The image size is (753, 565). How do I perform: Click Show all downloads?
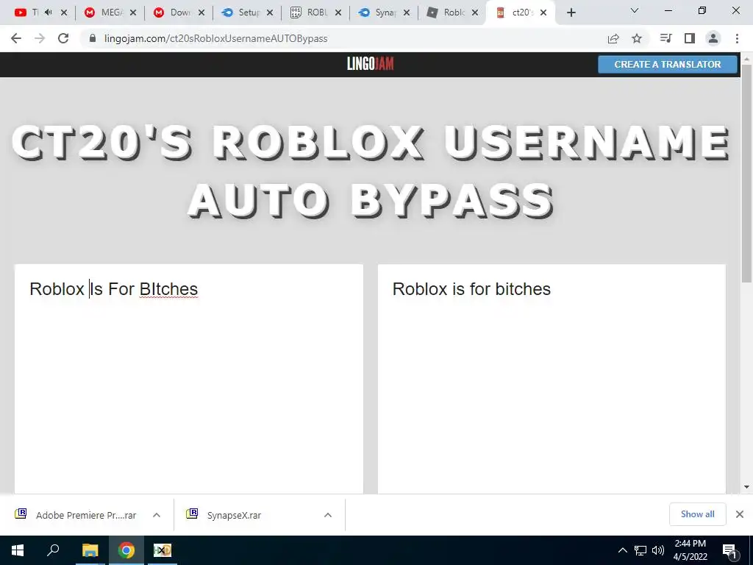(697, 514)
